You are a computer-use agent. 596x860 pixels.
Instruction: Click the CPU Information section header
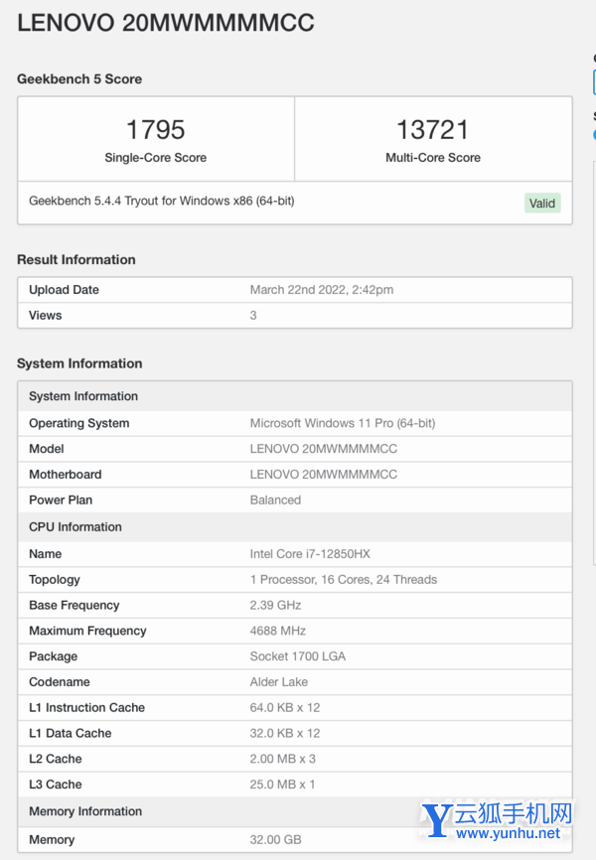[75, 527]
